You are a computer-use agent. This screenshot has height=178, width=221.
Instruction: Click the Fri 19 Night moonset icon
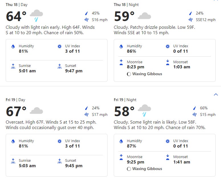tap(168, 157)
